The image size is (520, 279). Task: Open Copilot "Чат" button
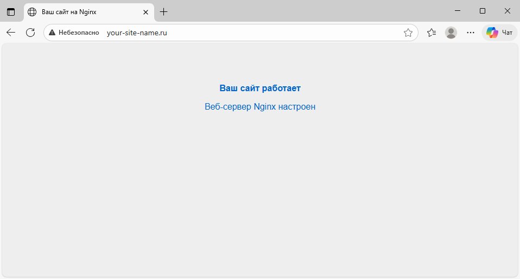(x=499, y=33)
